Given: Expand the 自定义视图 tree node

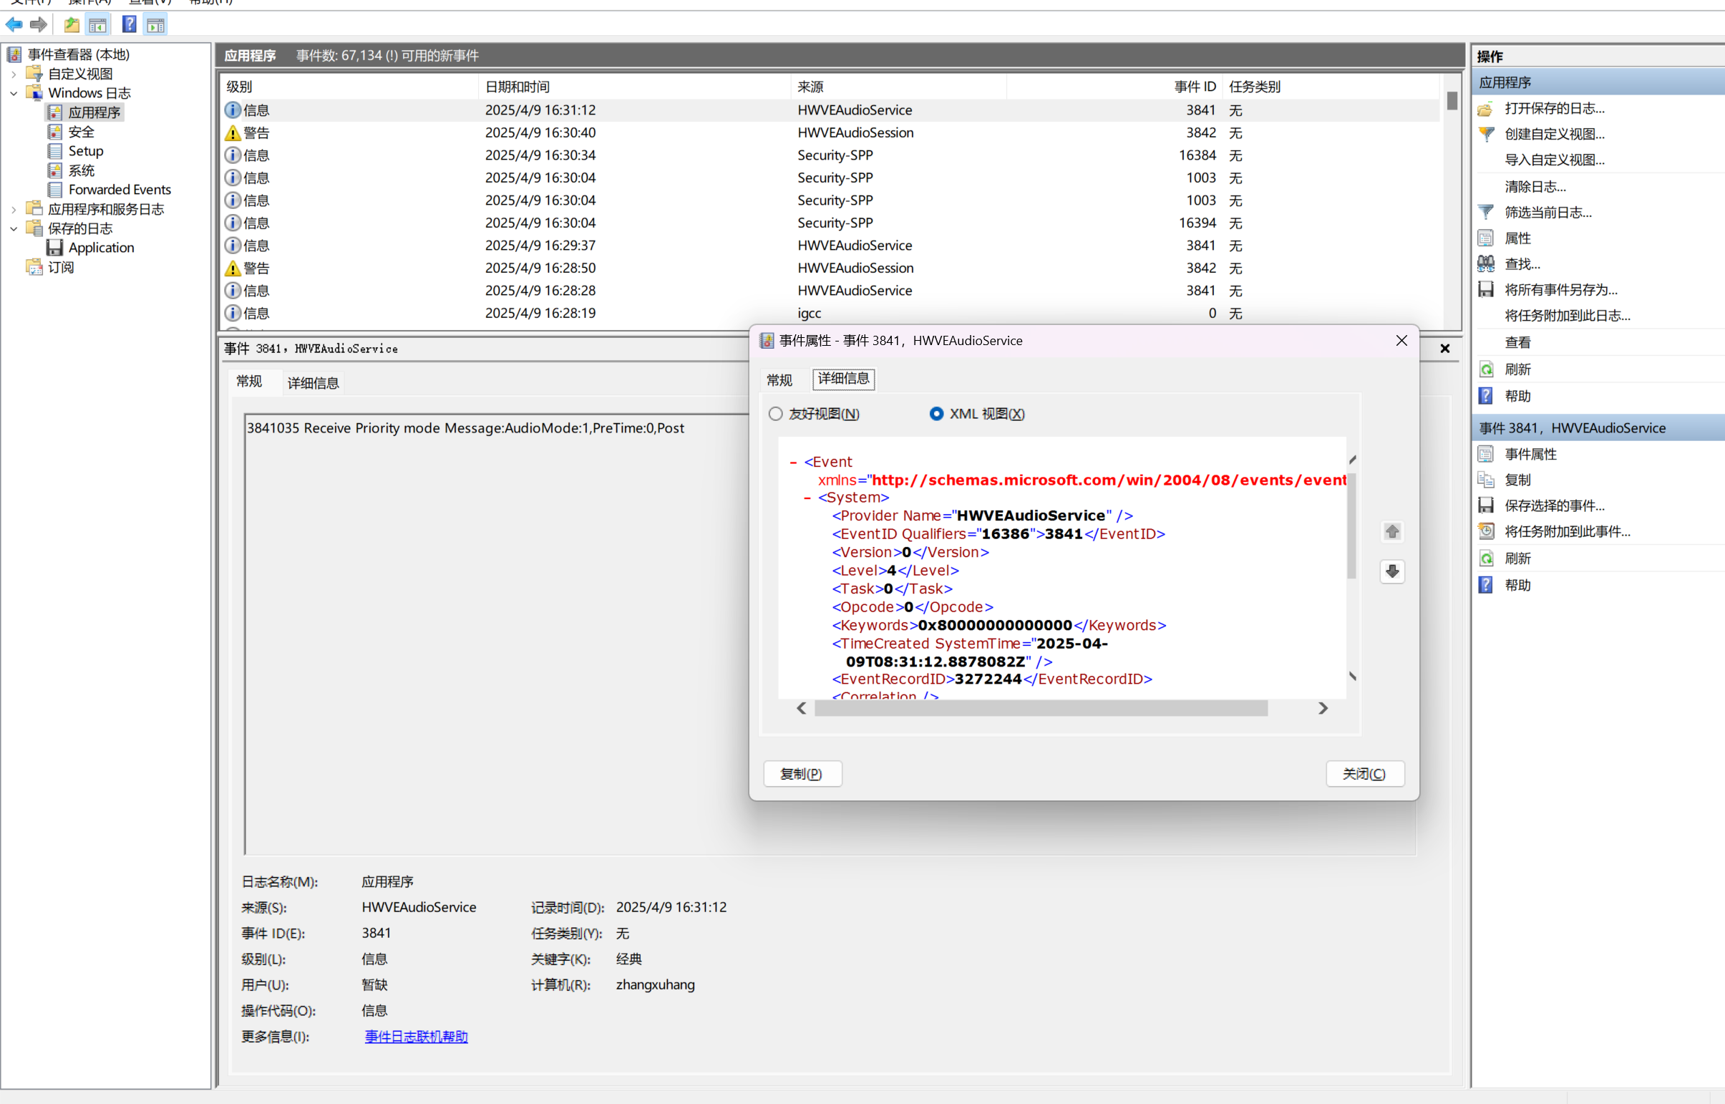Looking at the screenshot, I should coord(14,74).
